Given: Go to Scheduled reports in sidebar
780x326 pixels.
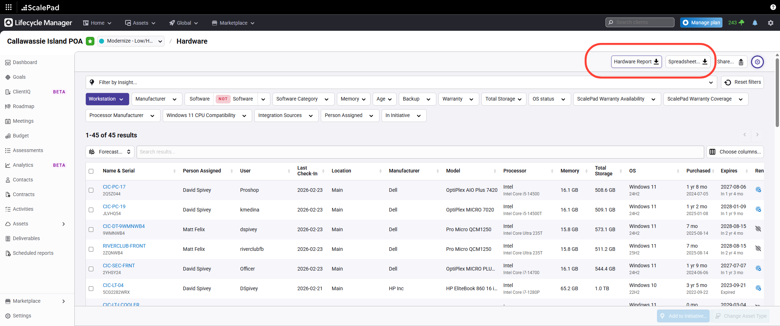Looking at the screenshot, I should pos(33,253).
